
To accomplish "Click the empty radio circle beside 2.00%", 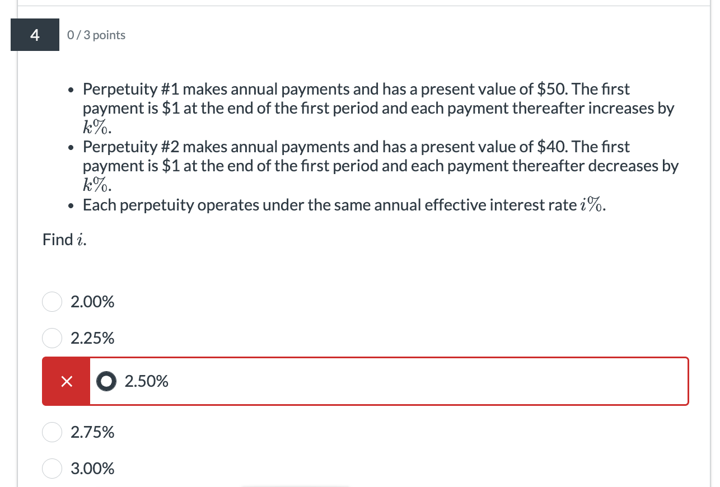I will [x=52, y=302].
